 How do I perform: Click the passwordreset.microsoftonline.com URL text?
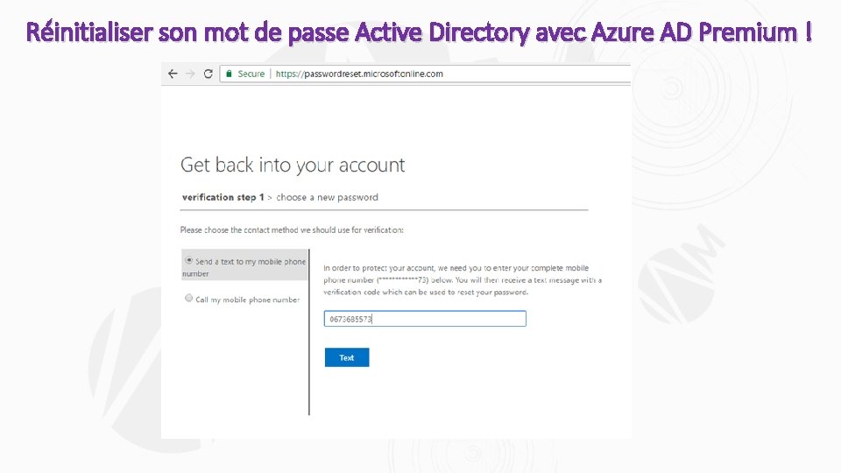359,74
